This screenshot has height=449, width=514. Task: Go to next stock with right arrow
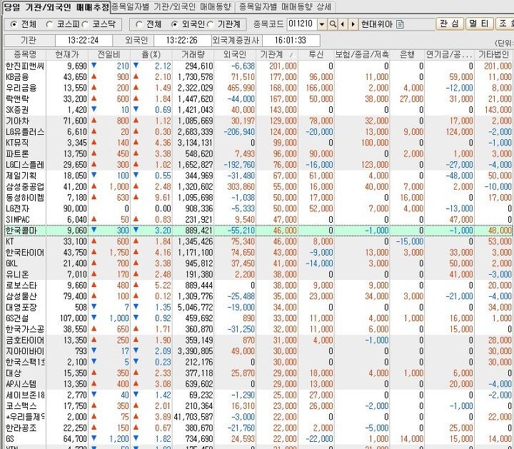click(353, 24)
